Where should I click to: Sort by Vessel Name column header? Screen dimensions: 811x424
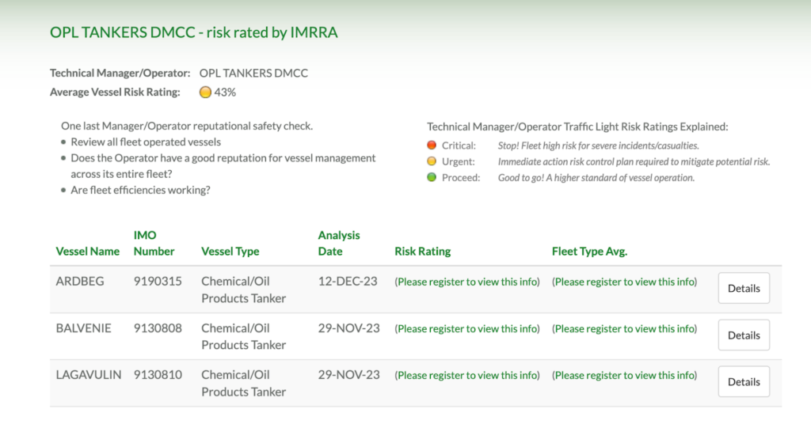click(x=88, y=252)
